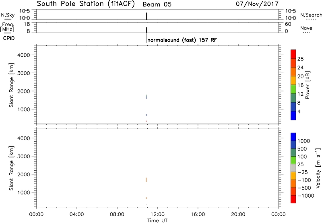Click the light green 12-16 dB Power swatch
This screenshot has width=322, height=223.
[x=293, y=89]
